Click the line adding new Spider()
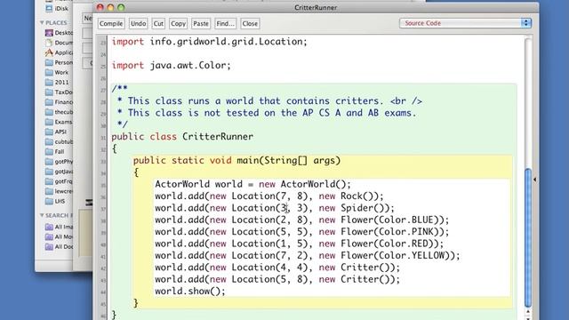This screenshot has height=320, width=569. click(275, 208)
